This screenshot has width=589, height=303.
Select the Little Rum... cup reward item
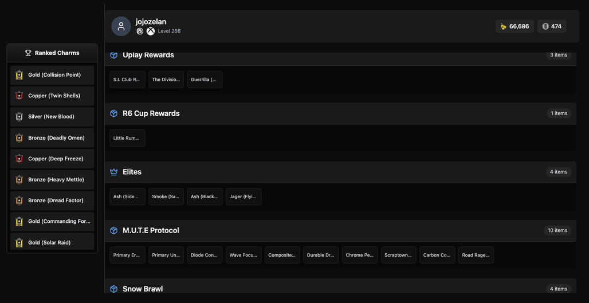127,138
